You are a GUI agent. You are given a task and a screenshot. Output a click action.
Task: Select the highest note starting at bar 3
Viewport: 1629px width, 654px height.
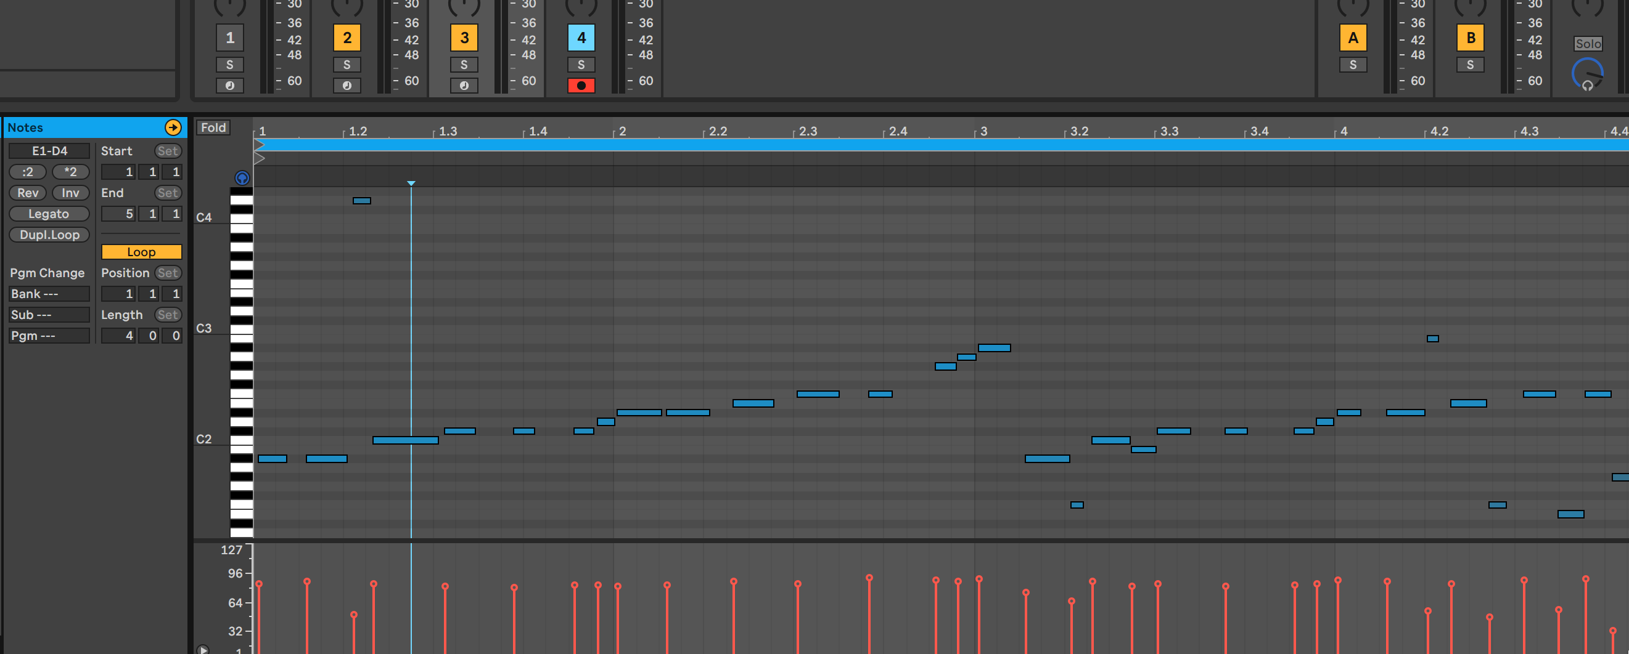(x=994, y=347)
